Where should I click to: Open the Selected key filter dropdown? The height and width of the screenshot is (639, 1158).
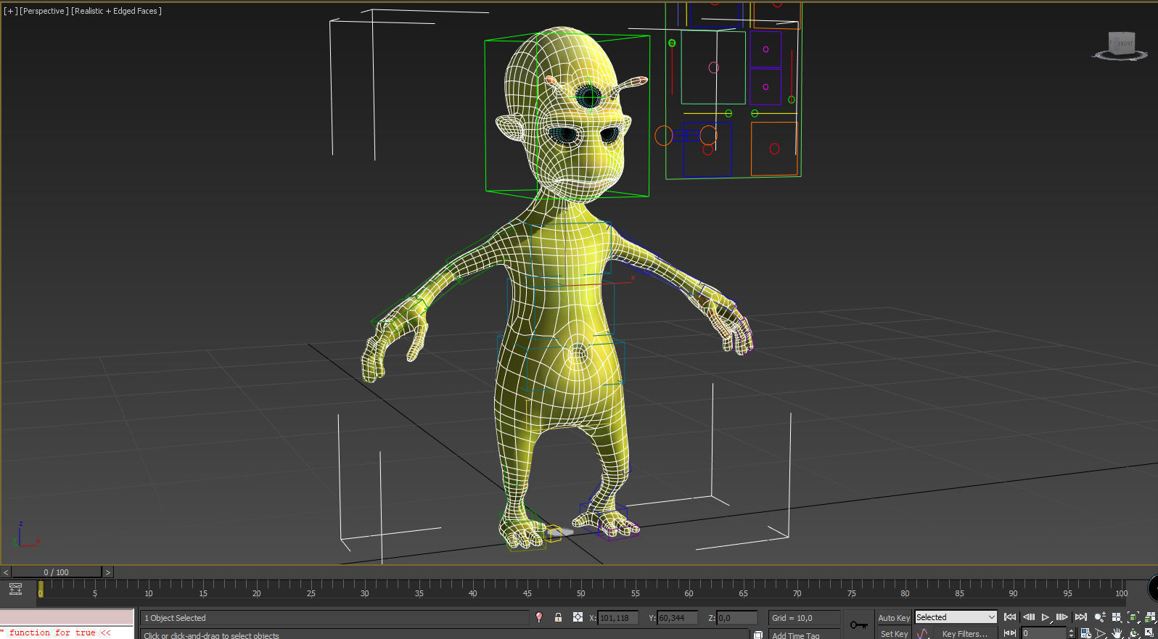point(956,617)
